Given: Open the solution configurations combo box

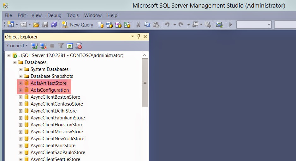Looking at the screenshot, I should pos(254,25).
